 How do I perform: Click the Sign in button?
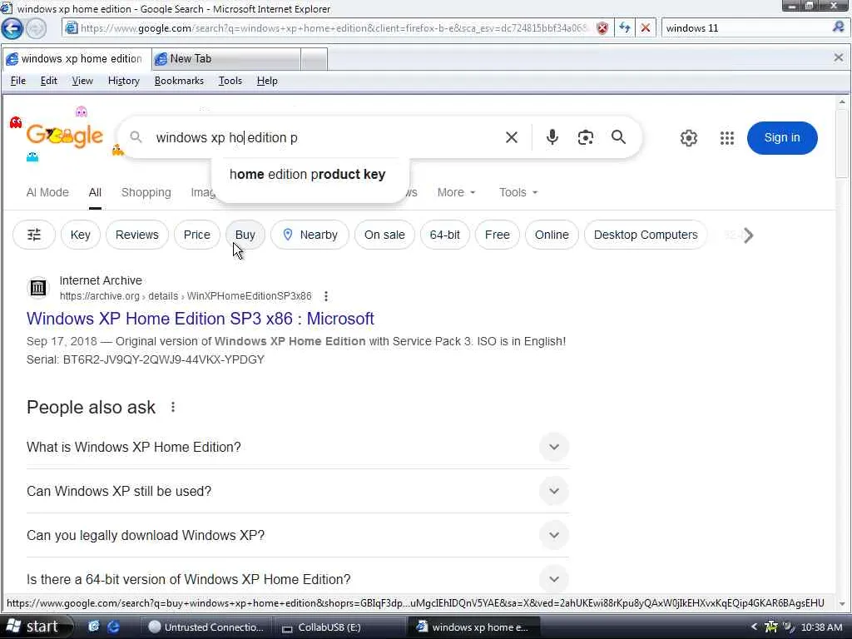(x=782, y=137)
